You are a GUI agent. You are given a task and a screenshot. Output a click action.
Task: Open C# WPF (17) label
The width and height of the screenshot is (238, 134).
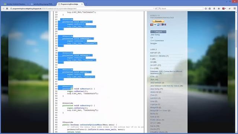155,65
